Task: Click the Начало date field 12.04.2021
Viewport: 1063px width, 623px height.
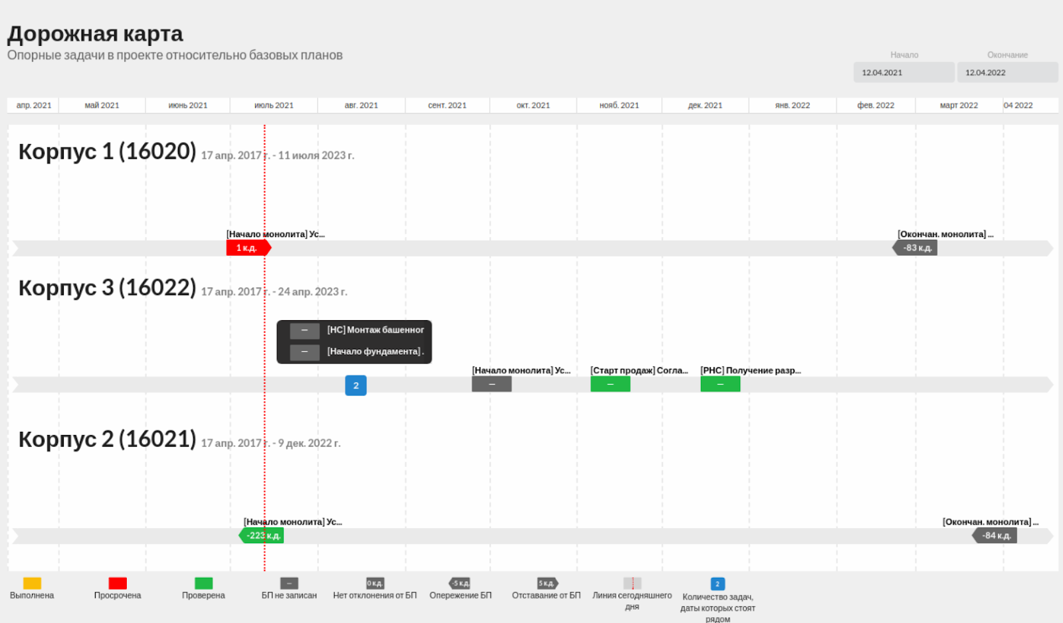Action: click(904, 72)
